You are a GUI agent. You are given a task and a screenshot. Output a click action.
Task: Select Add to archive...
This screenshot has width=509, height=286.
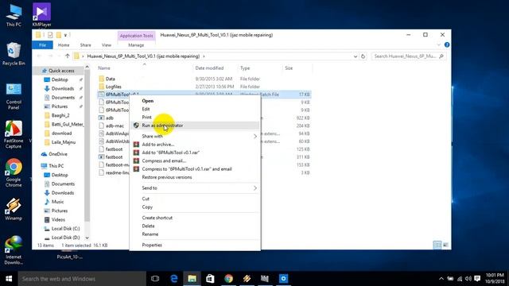pyautogui.click(x=196, y=145)
